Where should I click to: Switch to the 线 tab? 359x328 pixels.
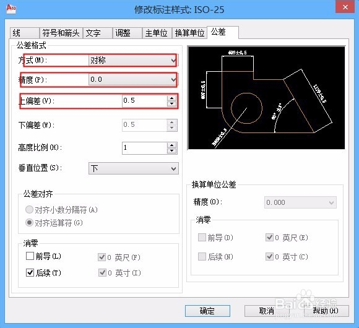tap(25, 33)
